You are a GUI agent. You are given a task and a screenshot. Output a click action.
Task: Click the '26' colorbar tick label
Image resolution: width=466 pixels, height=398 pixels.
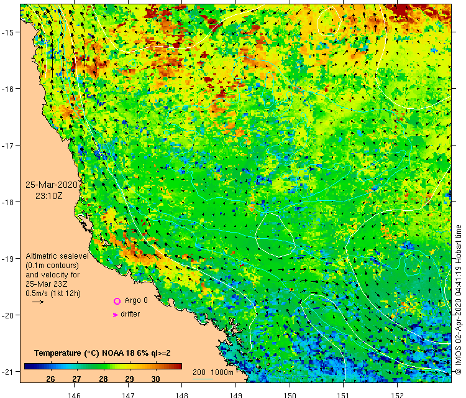point(50,379)
